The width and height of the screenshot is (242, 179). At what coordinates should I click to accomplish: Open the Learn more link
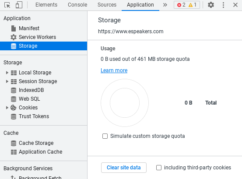click(114, 70)
